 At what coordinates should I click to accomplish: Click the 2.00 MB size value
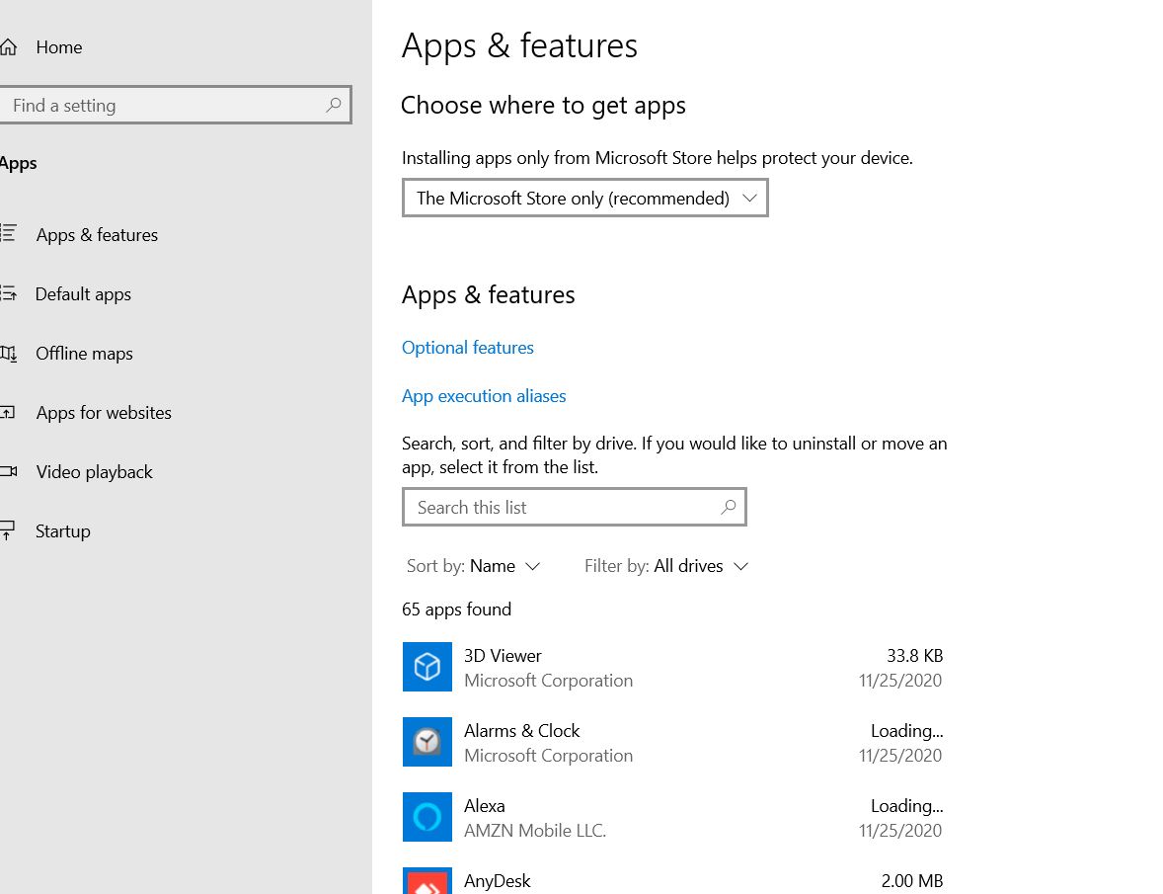pos(911,880)
